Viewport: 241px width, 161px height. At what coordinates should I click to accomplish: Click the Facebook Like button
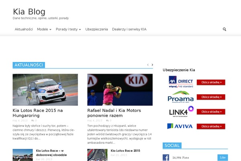pyautogui.click(x=223, y=157)
